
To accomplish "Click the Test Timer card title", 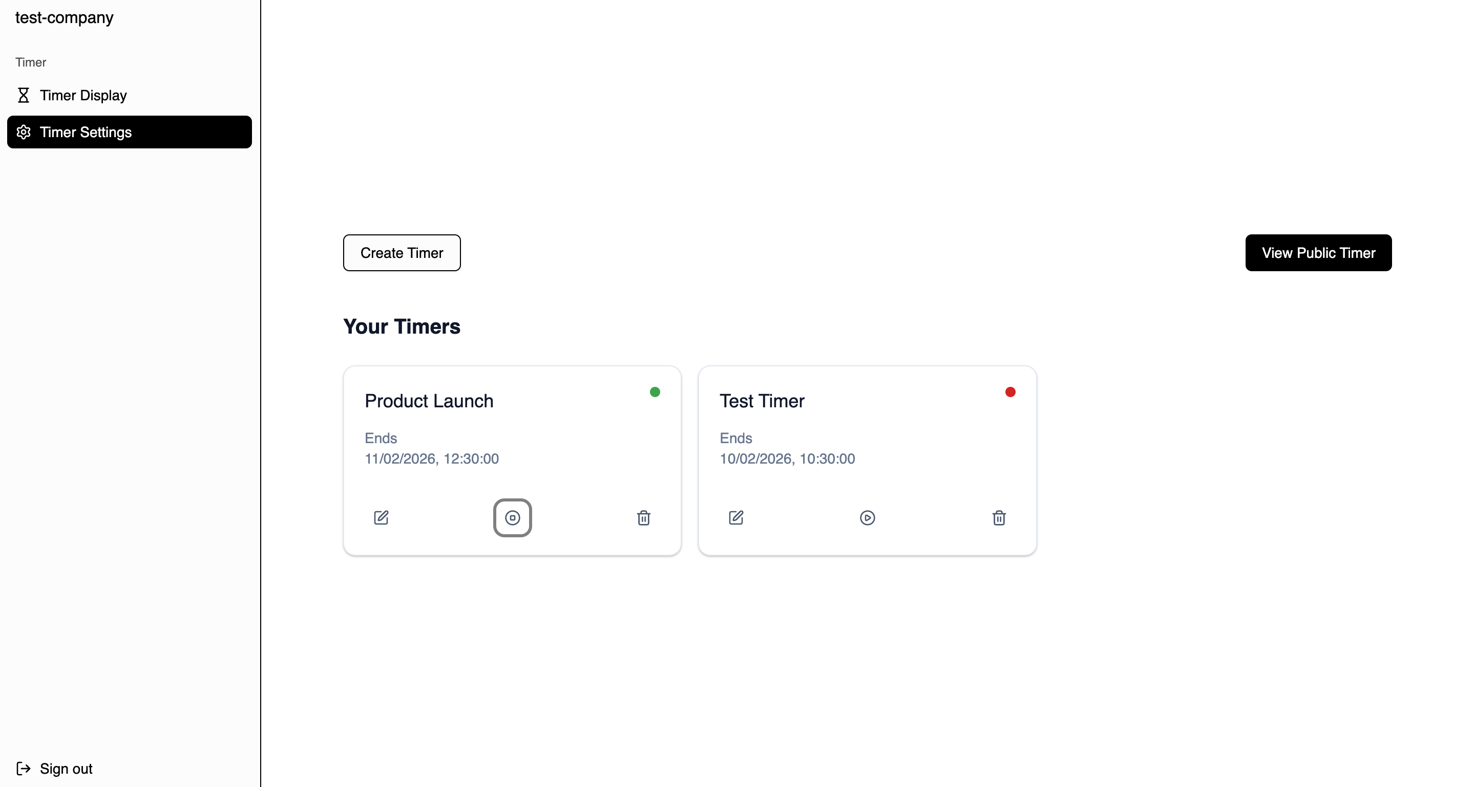I will [762, 401].
